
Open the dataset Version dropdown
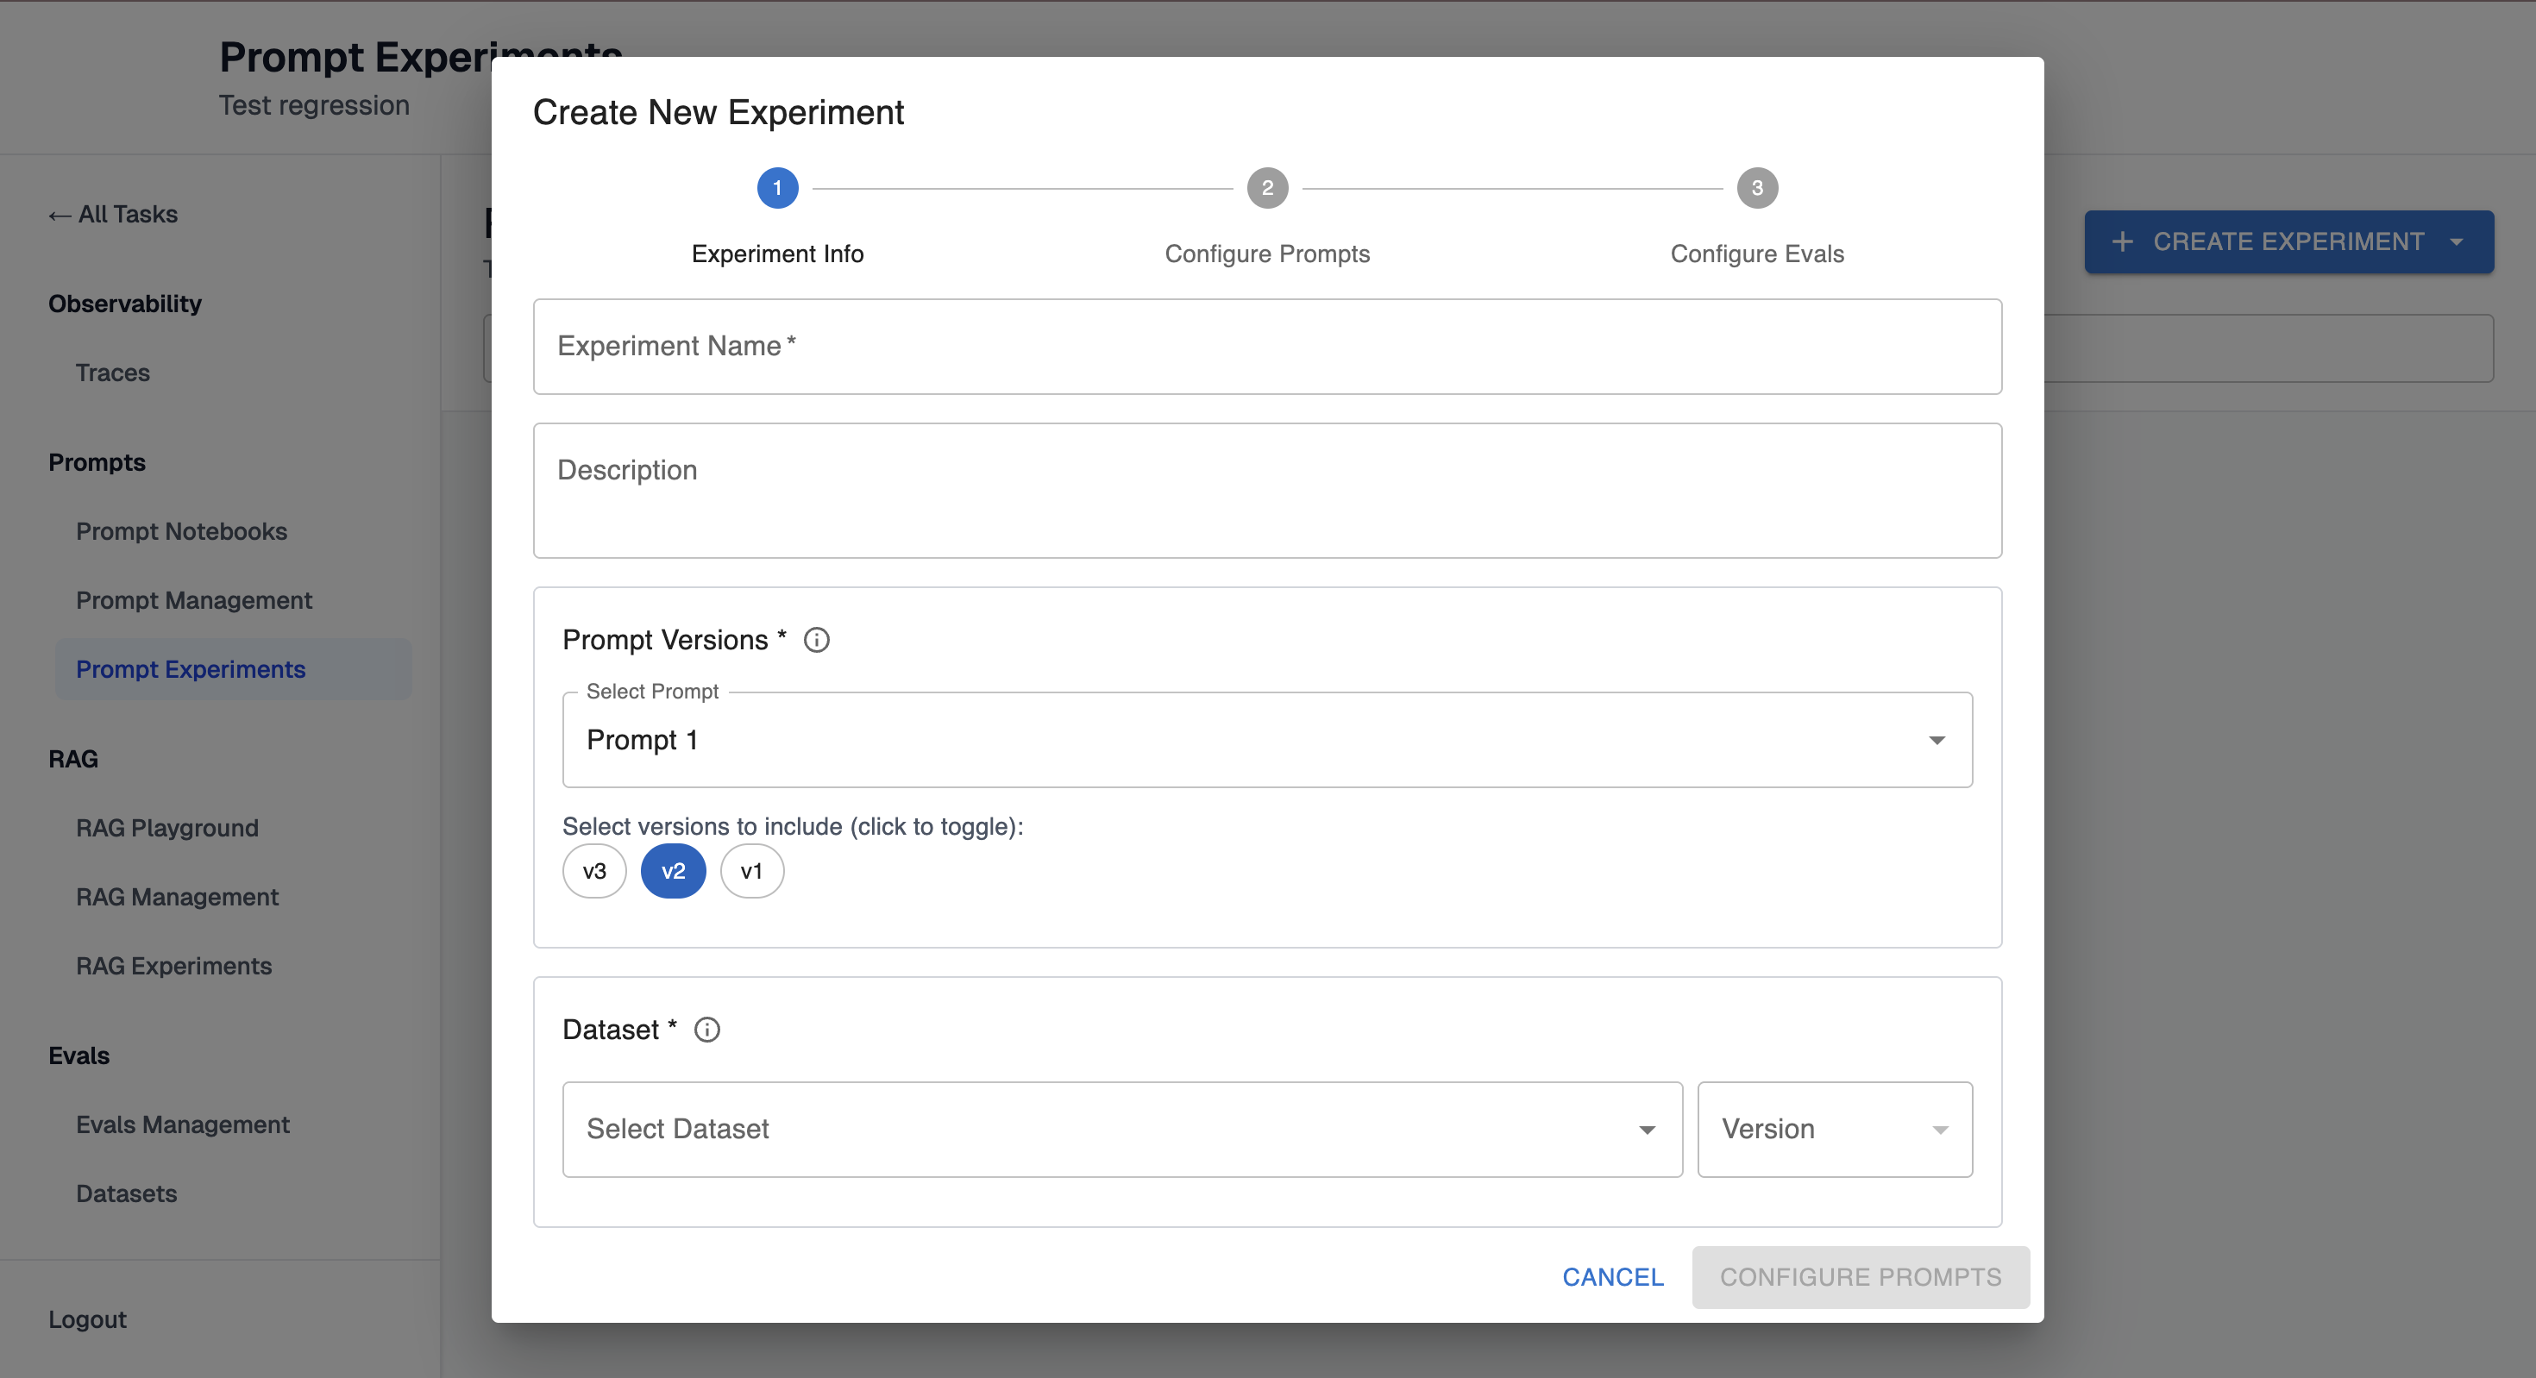[x=1834, y=1129]
